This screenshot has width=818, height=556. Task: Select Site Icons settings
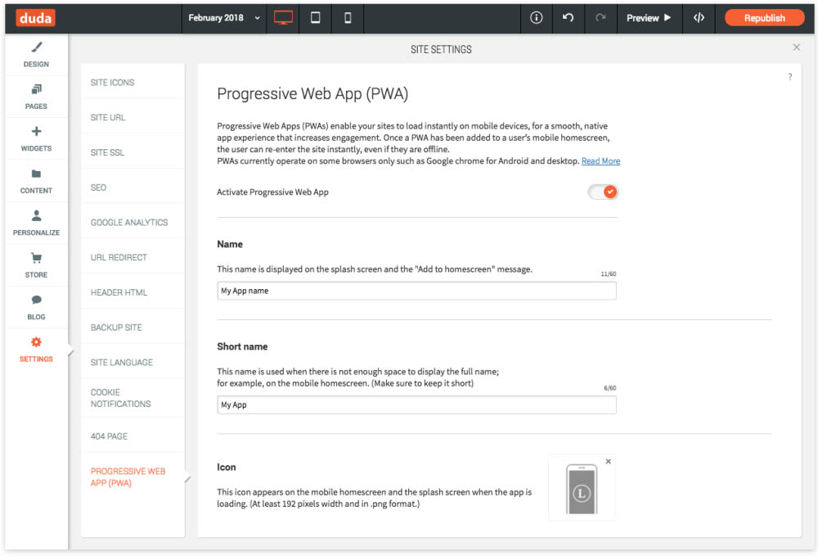pos(133,83)
